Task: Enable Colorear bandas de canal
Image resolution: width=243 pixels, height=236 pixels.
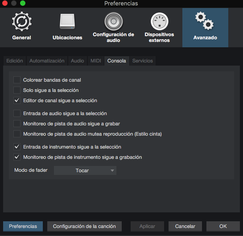Action: [x=17, y=80]
